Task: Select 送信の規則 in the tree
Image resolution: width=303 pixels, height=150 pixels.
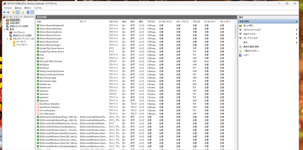Action: click(15, 23)
